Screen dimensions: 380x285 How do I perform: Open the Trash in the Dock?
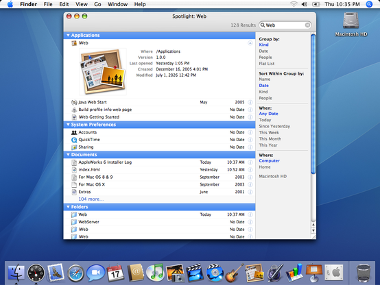point(364,273)
